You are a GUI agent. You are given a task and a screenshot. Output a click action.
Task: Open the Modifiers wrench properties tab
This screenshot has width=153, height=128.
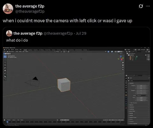coord(126,97)
